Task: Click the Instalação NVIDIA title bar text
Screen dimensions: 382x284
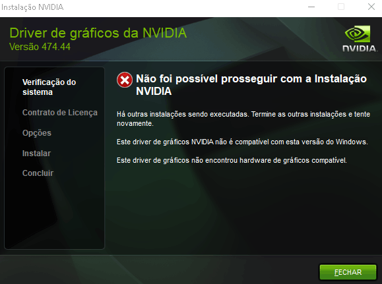Action: tap(32, 7)
